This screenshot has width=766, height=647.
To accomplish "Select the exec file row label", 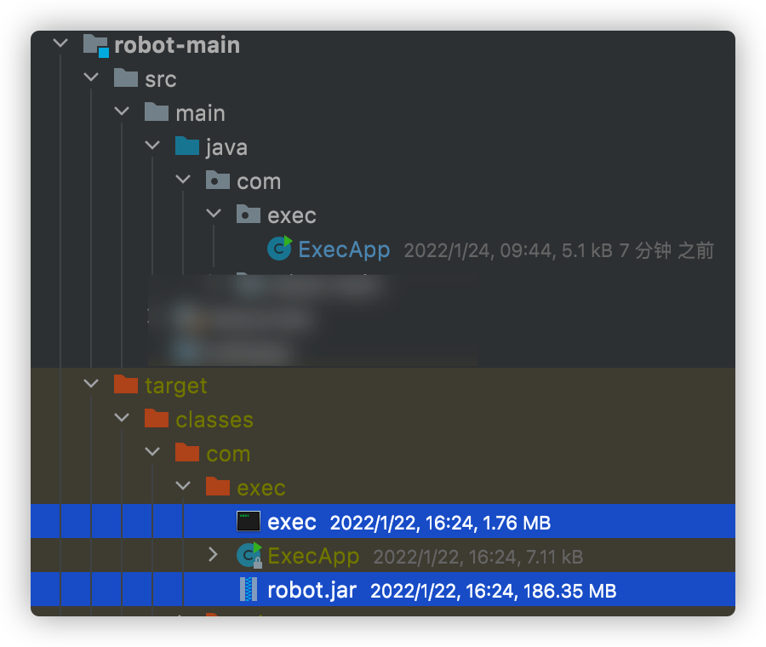I will pos(292,522).
